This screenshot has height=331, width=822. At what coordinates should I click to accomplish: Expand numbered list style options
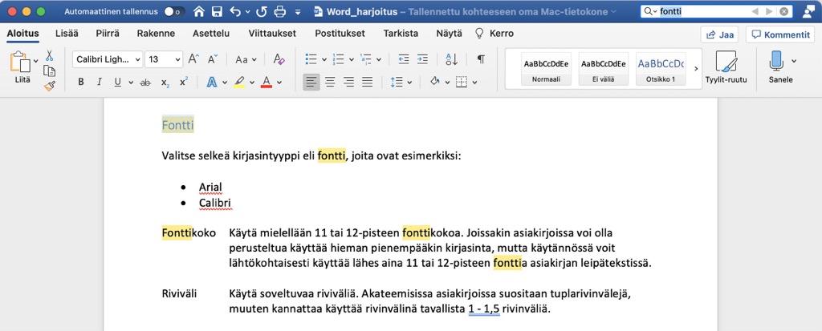352,59
